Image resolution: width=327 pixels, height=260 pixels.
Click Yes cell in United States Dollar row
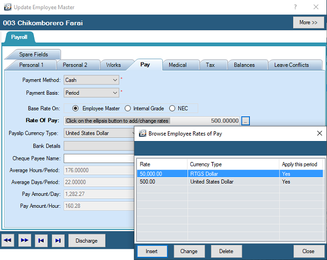coord(301,181)
